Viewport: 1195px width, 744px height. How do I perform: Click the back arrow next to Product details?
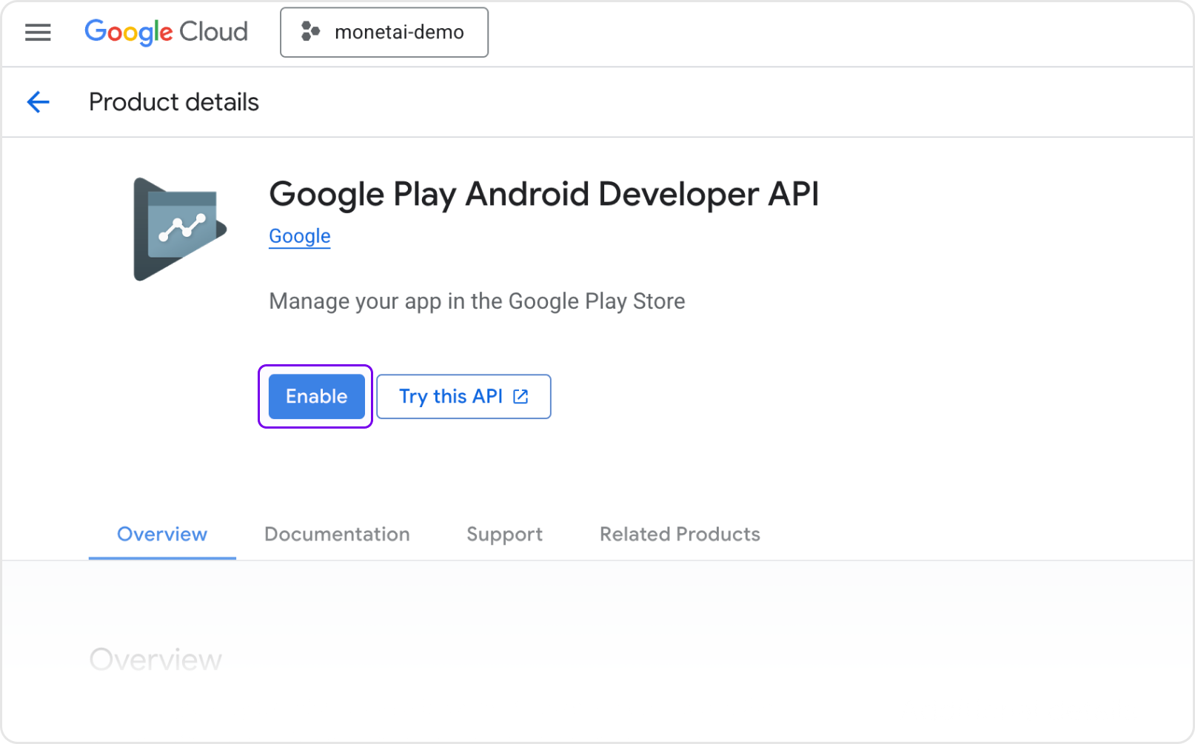[x=39, y=102]
